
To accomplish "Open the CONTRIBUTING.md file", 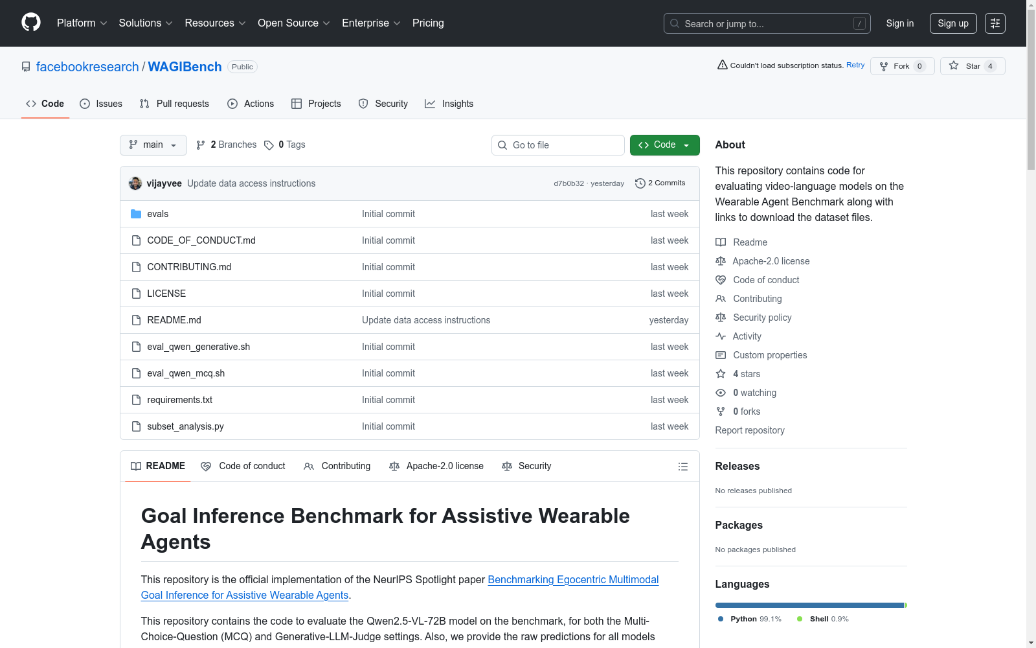I will pyautogui.click(x=189, y=267).
